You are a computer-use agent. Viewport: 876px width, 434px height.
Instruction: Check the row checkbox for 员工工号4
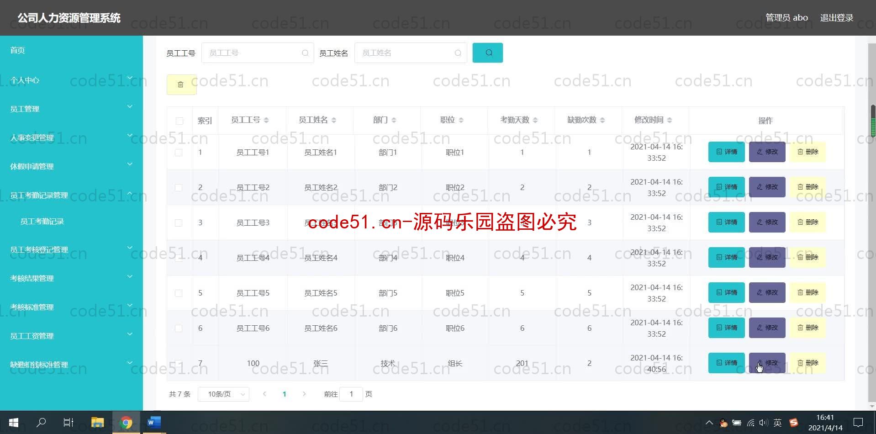tap(179, 258)
